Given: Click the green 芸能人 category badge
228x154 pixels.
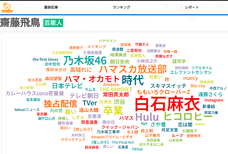Looking at the screenshot, I should coord(53,23).
